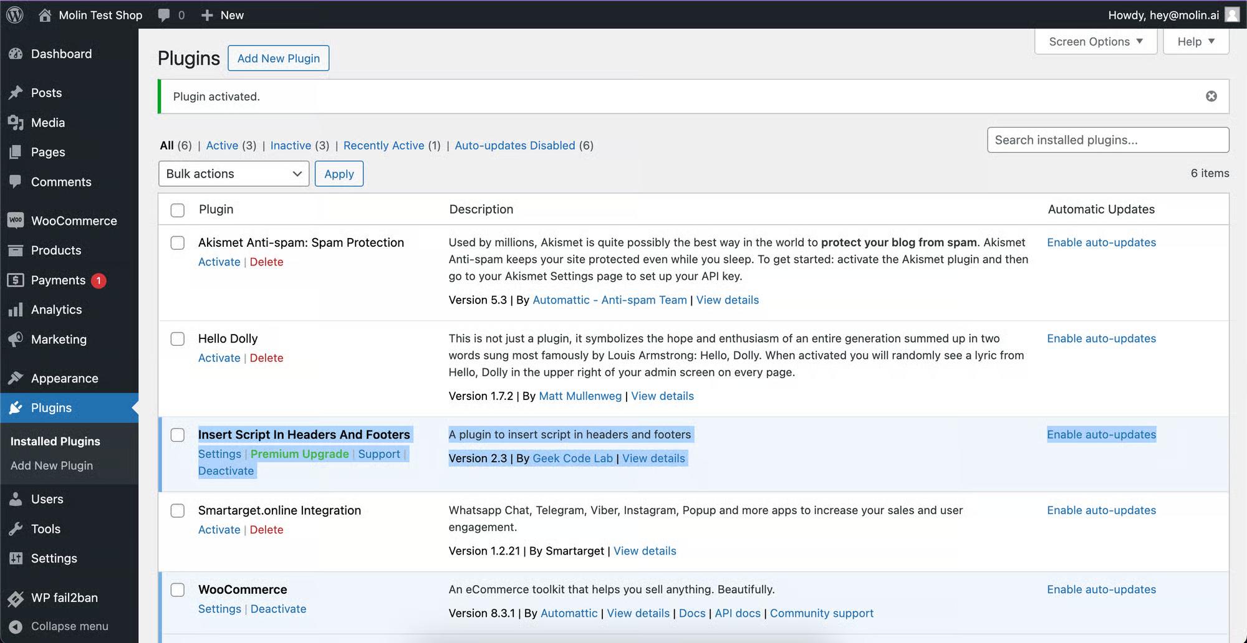Screen dimensions: 1247x643
Task: Select the Hello Dolly plugin checkbox
Action: pos(178,339)
